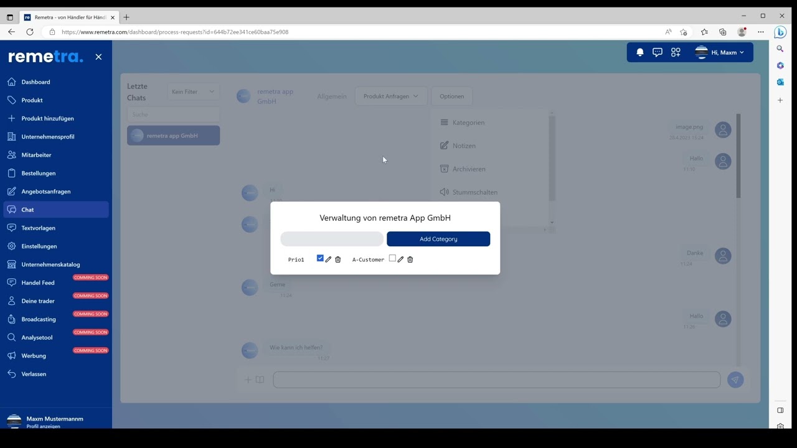The height and width of the screenshot is (448, 797).
Task: Open text templates book icon
Action: point(260,380)
